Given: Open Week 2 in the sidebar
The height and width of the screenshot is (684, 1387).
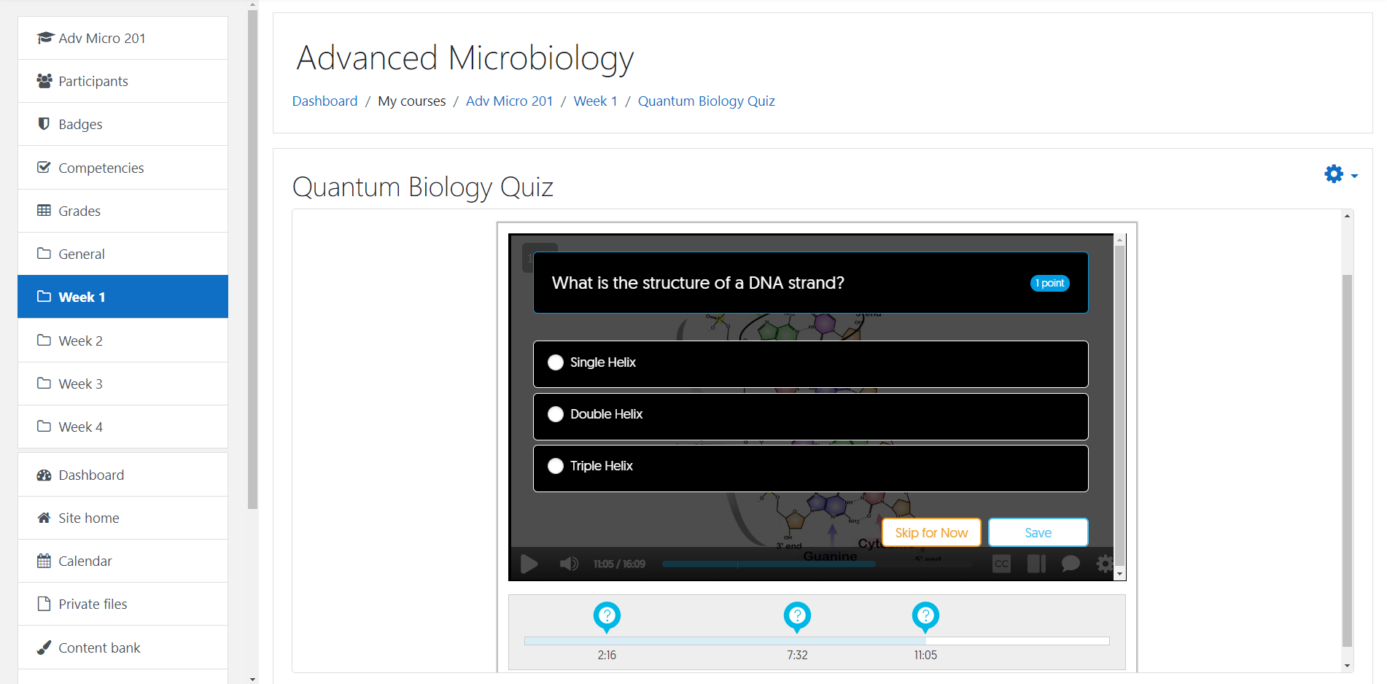Looking at the screenshot, I should 80,341.
